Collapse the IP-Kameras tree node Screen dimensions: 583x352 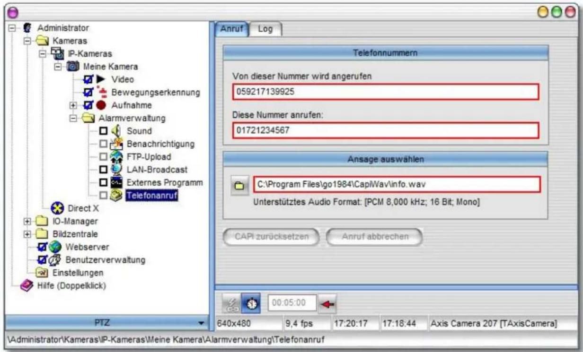pos(42,54)
